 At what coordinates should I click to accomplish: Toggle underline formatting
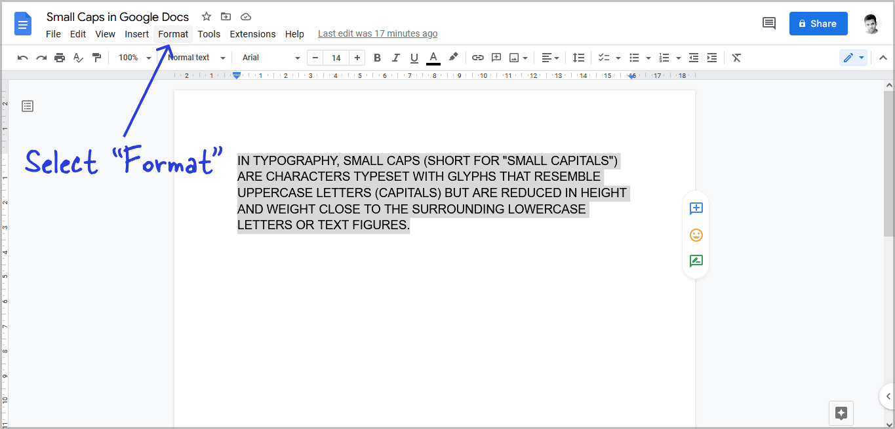click(x=414, y=58)
